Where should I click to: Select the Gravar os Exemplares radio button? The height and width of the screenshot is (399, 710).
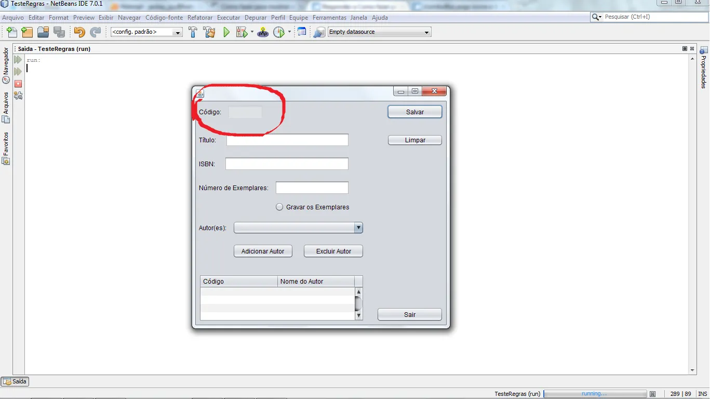(x=279, y=207)
